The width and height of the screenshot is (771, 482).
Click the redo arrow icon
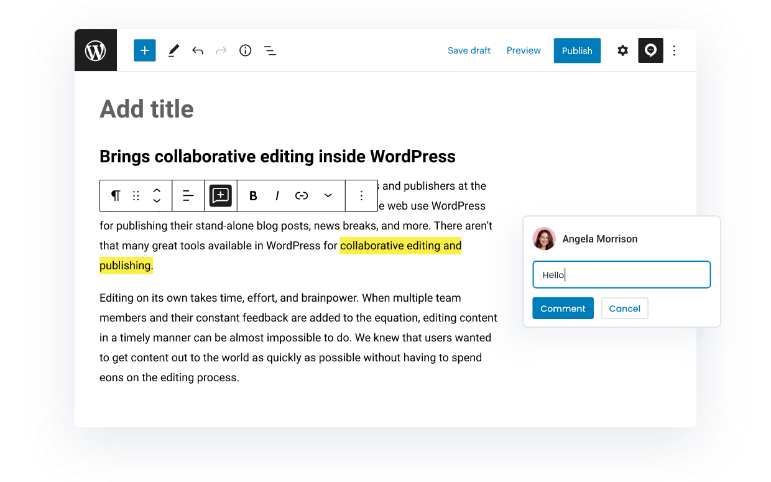(x=221, y=51)
